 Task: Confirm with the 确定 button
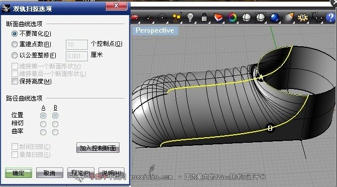[19, 173]
